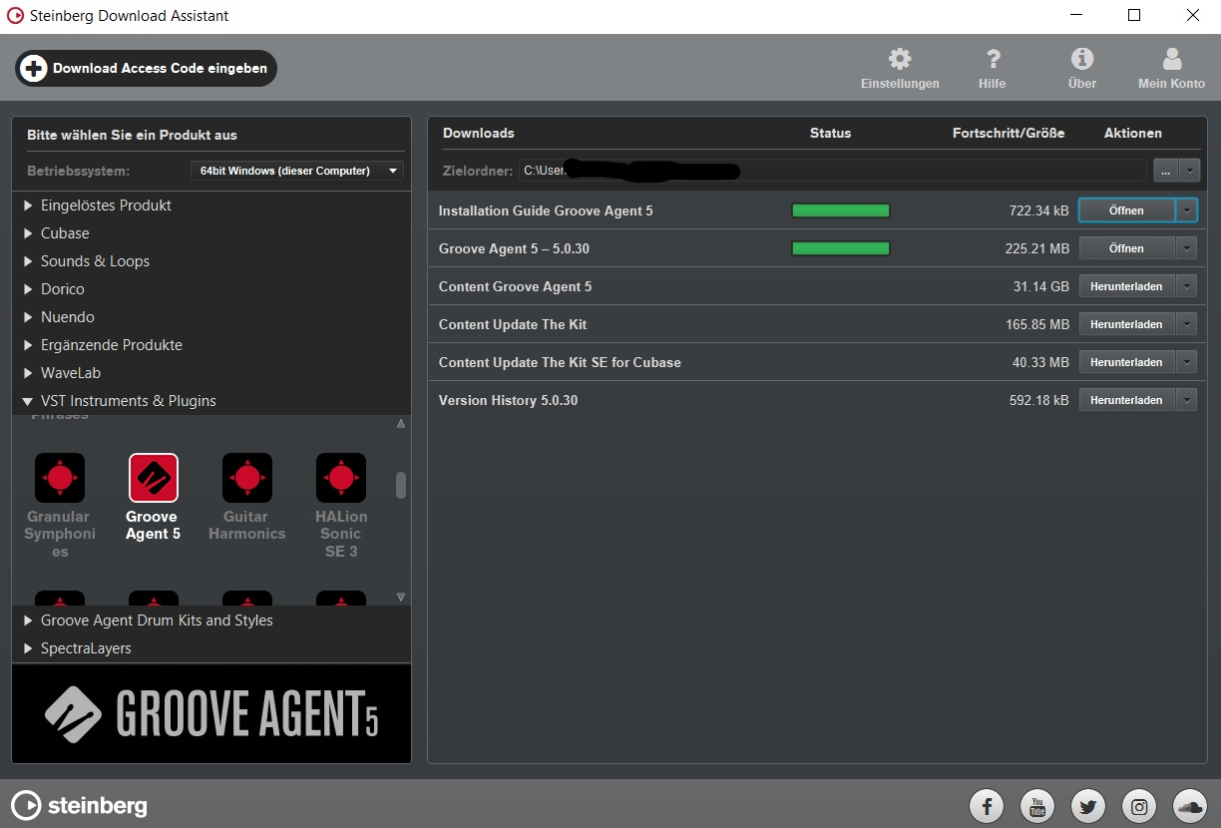Click the Zielordner path field
The width and height of the screenshot is (1221, 828).
coord(832,171)
